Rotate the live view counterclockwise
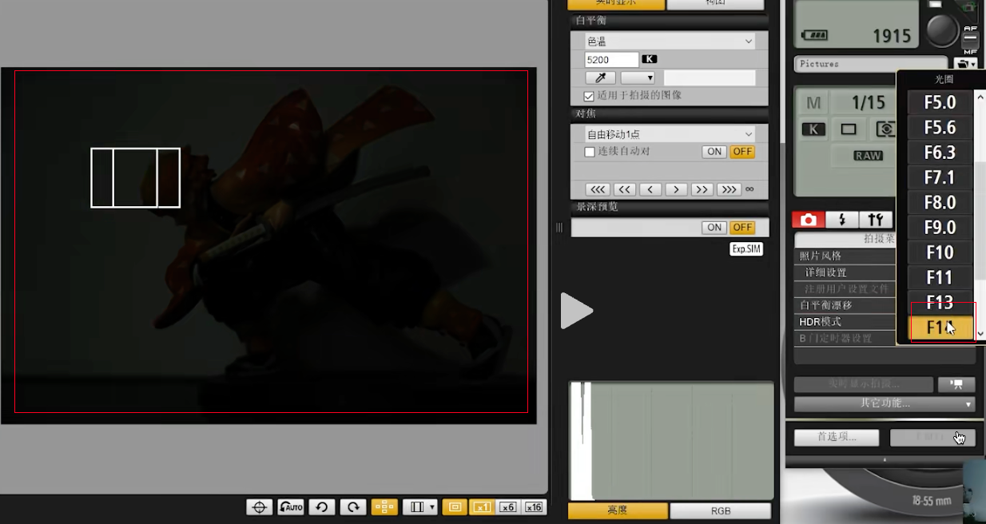 [321, 506]
